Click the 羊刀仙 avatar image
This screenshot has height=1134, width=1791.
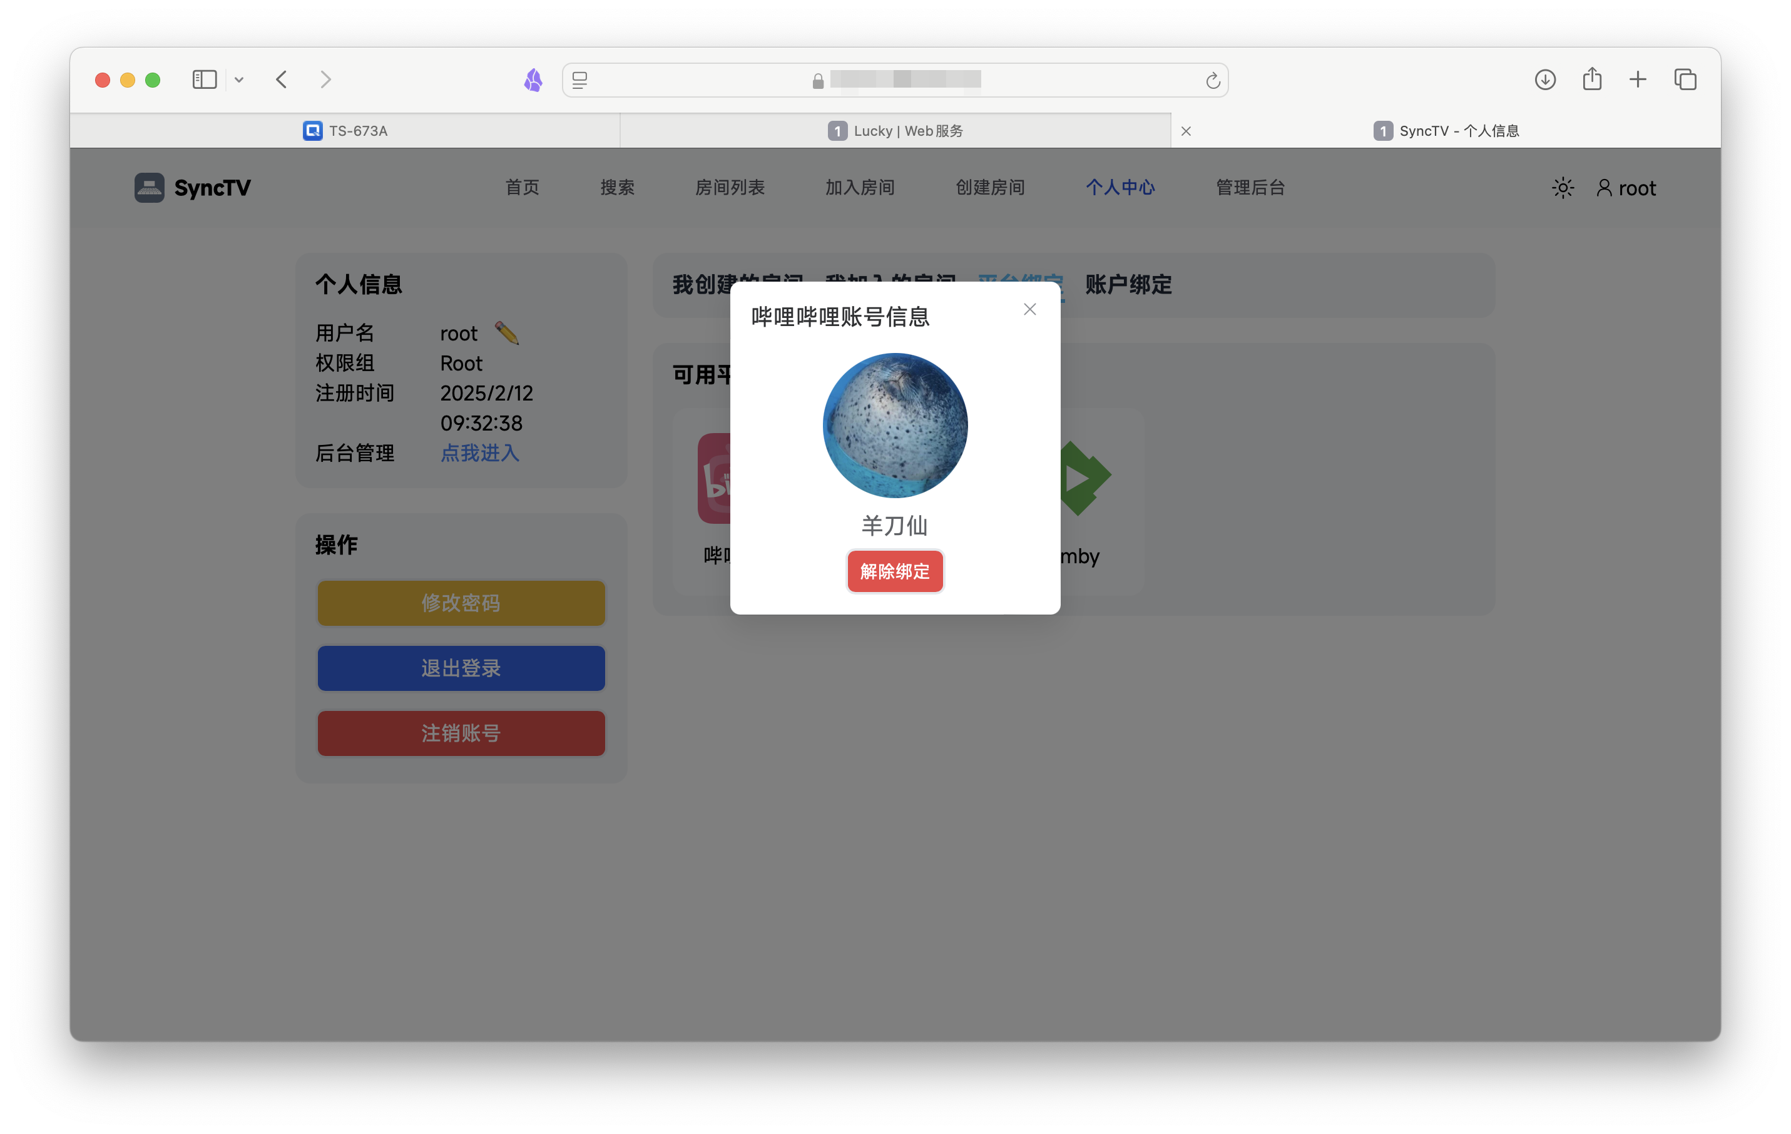point(895,426)
